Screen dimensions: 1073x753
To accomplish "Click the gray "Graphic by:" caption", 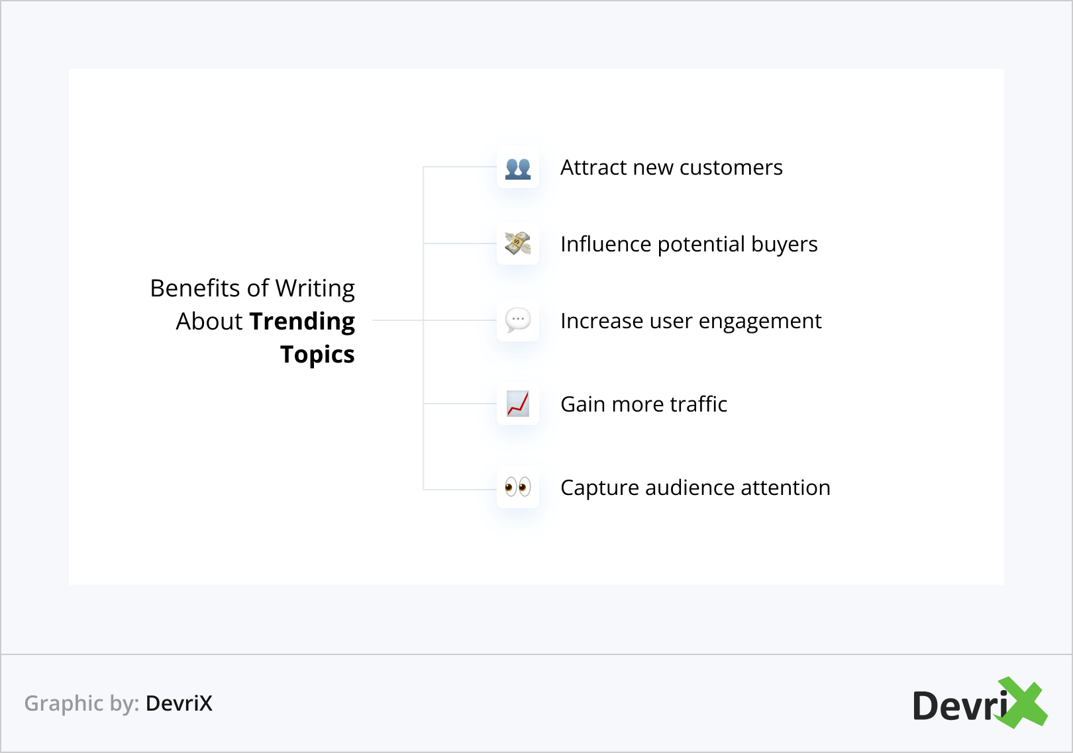I will pos(81,703).
